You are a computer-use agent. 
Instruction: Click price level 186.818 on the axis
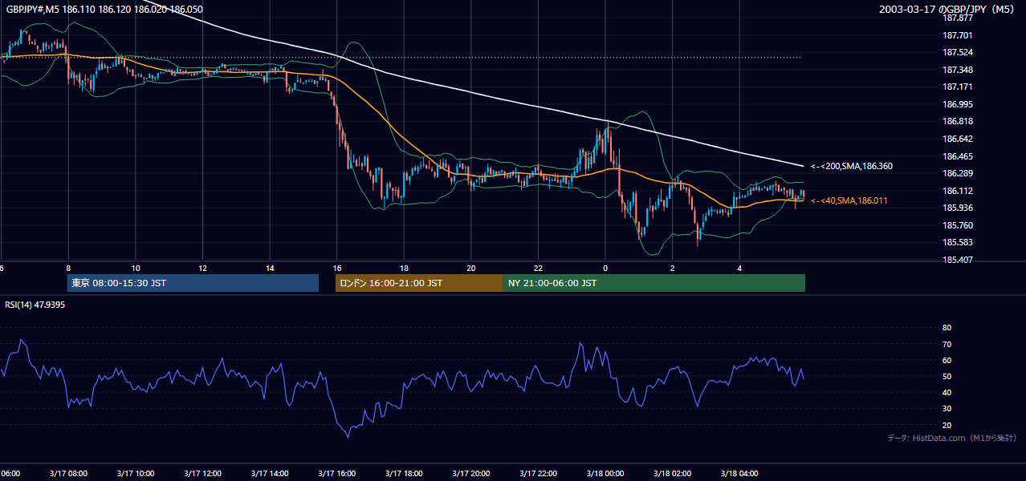956,122
